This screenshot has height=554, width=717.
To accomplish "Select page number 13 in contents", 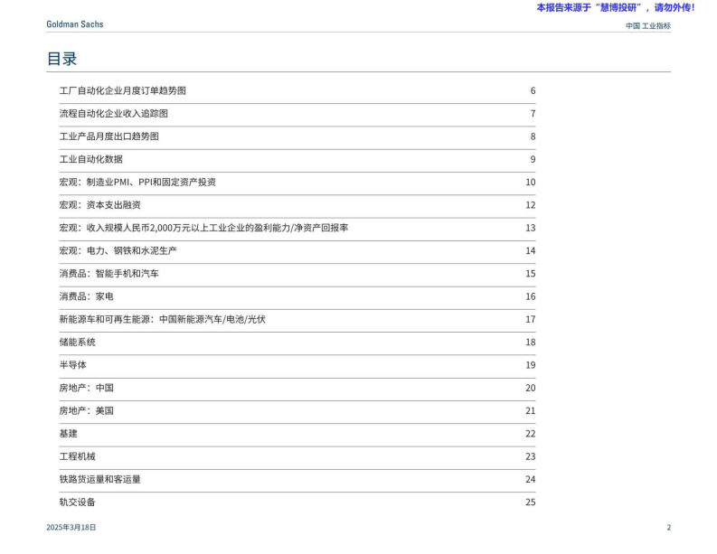I will point(531,228).
